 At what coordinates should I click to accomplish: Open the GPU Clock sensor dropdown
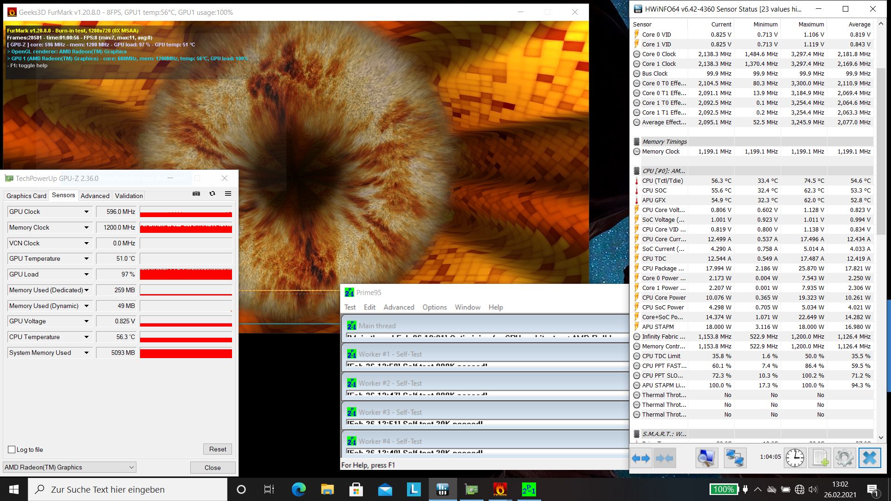pyautogui.click(x=86, y=212)
